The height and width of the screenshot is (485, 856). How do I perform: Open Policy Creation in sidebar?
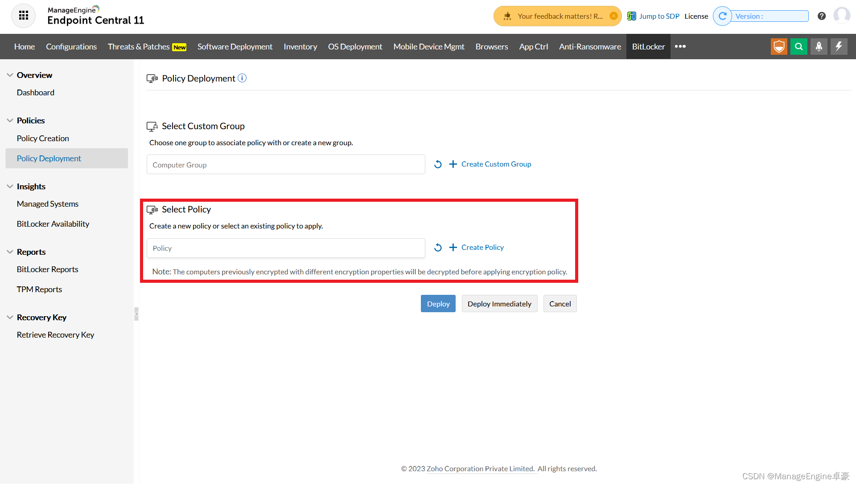click(43, 139)
